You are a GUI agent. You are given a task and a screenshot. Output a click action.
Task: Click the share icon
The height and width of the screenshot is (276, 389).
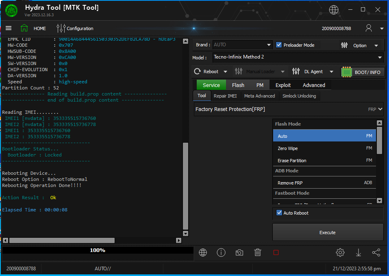376,253
